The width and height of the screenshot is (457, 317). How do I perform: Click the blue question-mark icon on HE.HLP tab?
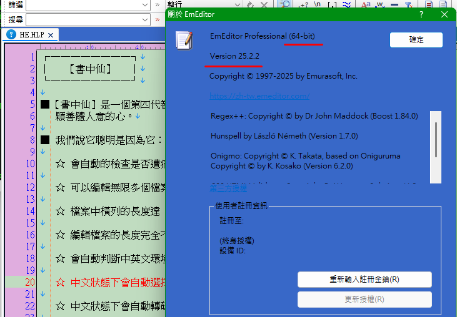point(11,34)
